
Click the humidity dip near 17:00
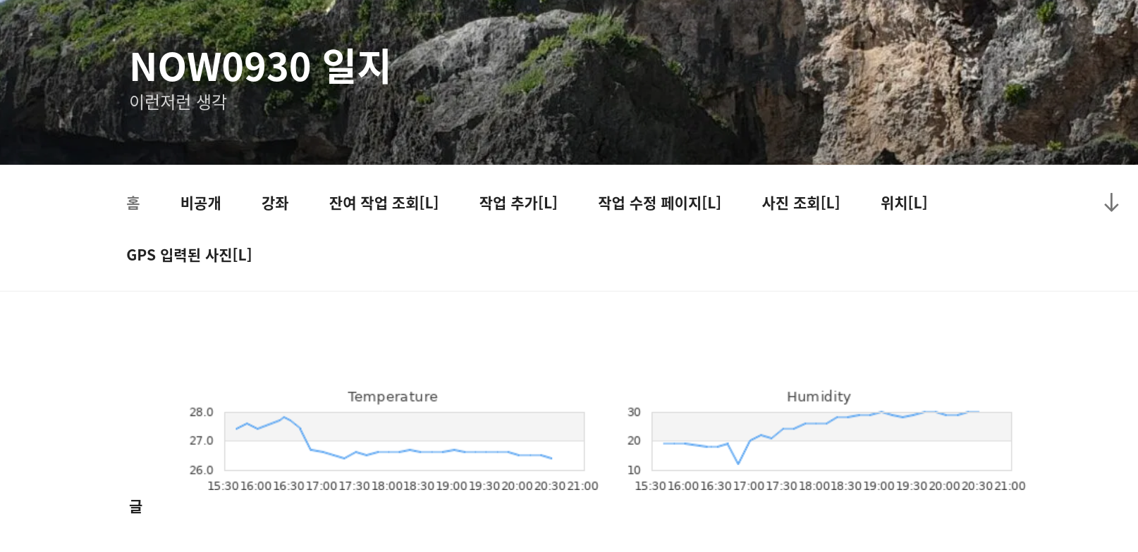pyautogui.click(x=738, y=463)
